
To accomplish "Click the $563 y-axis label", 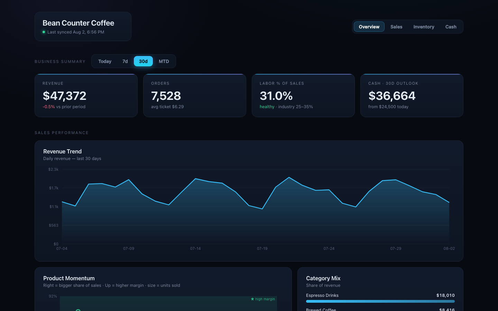I will pyautogui.click(x=54, y=225).
